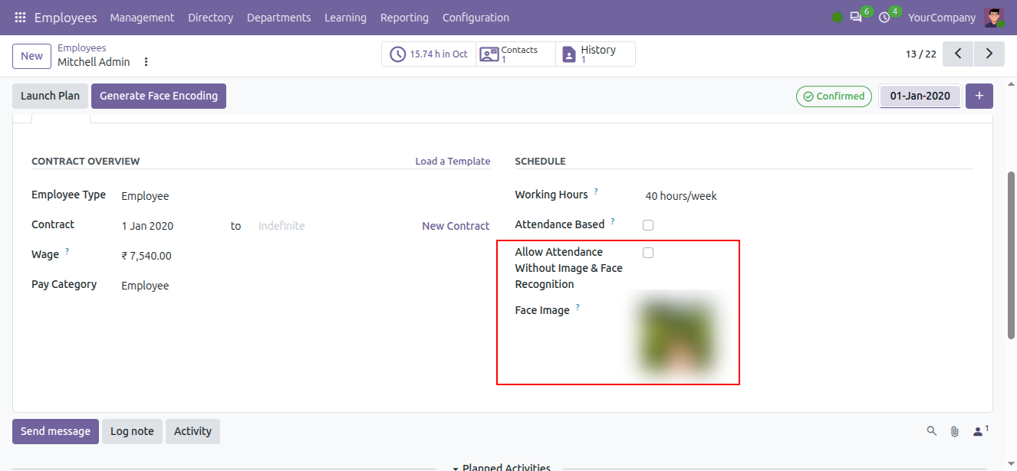
Task: Click the user avatar in top bar
Action: [x=994, y=18]
